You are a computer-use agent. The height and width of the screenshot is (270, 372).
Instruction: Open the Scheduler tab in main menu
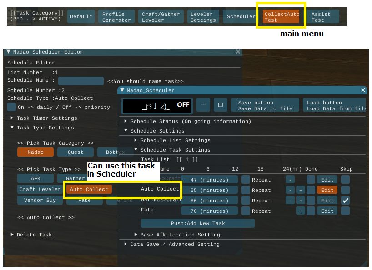241,17
